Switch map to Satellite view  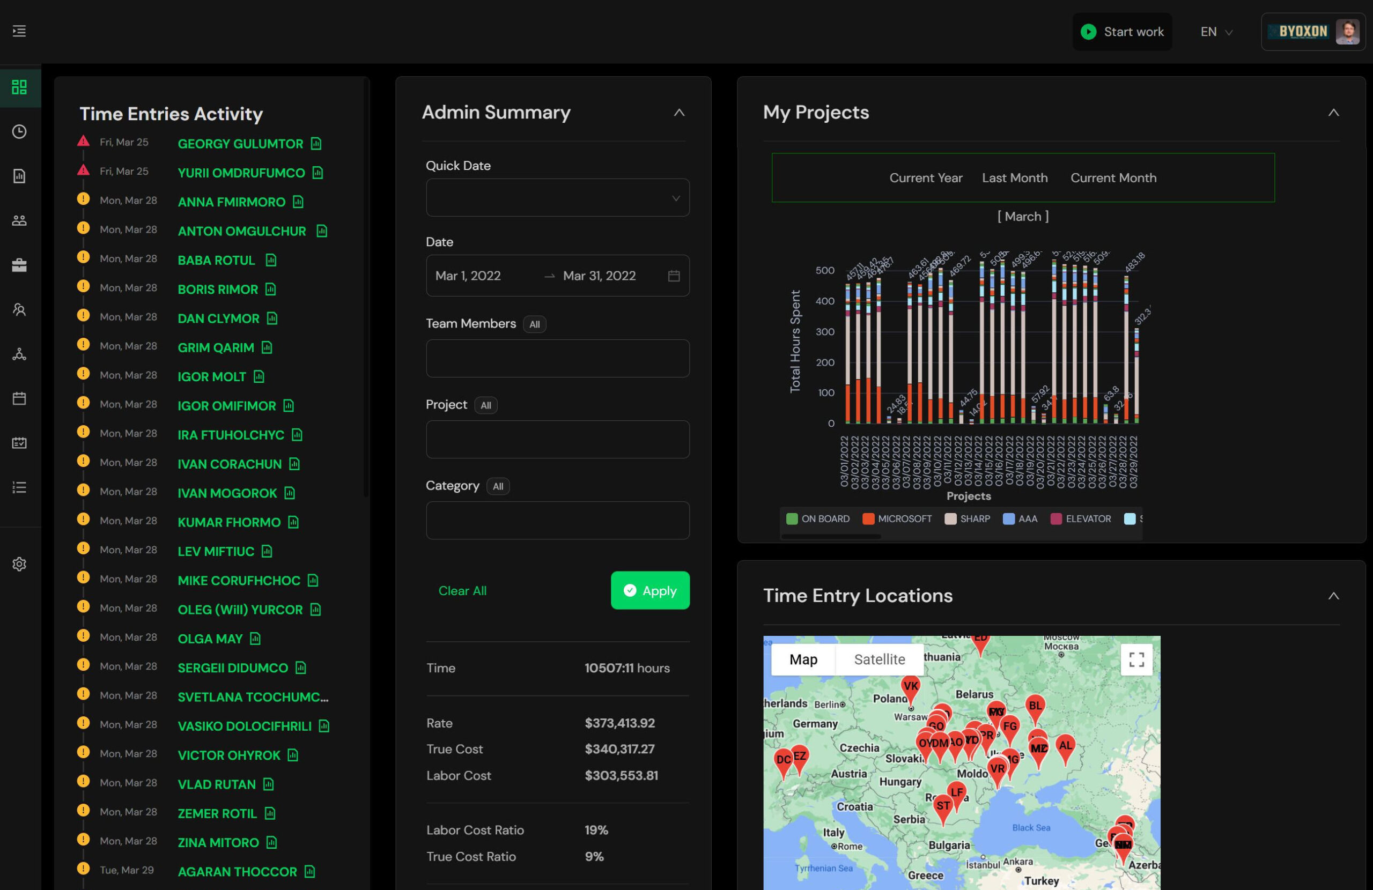click(x=879, y=659)
